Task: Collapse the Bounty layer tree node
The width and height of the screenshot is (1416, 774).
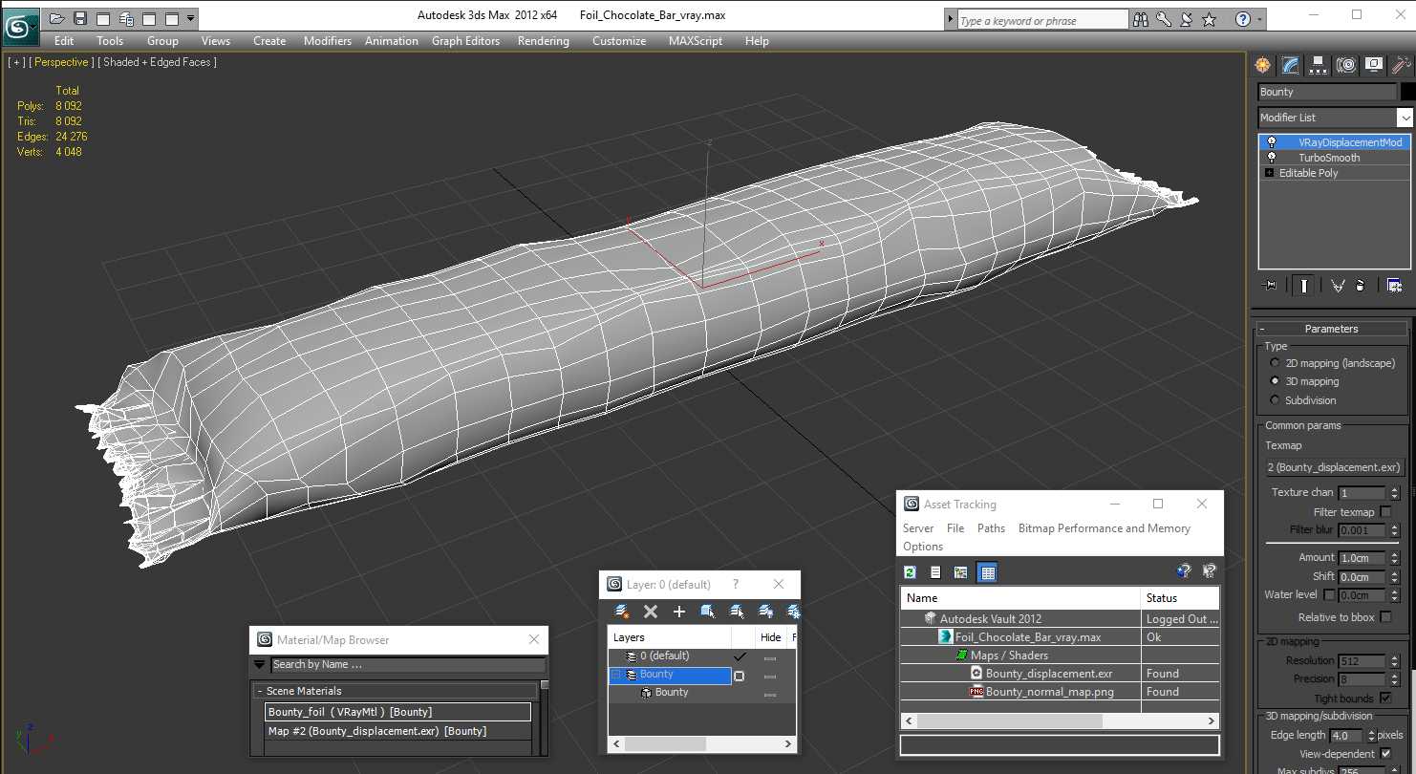Action: point(615,675)
